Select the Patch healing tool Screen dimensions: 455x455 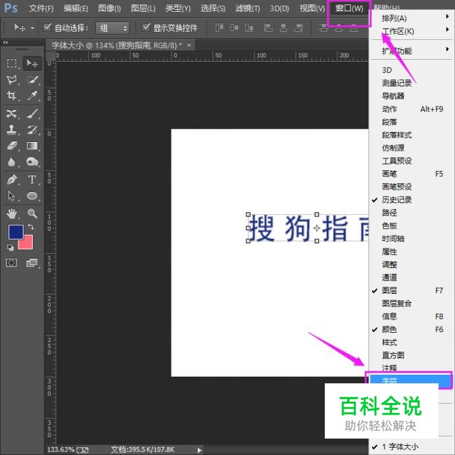(x=12, y=114)
